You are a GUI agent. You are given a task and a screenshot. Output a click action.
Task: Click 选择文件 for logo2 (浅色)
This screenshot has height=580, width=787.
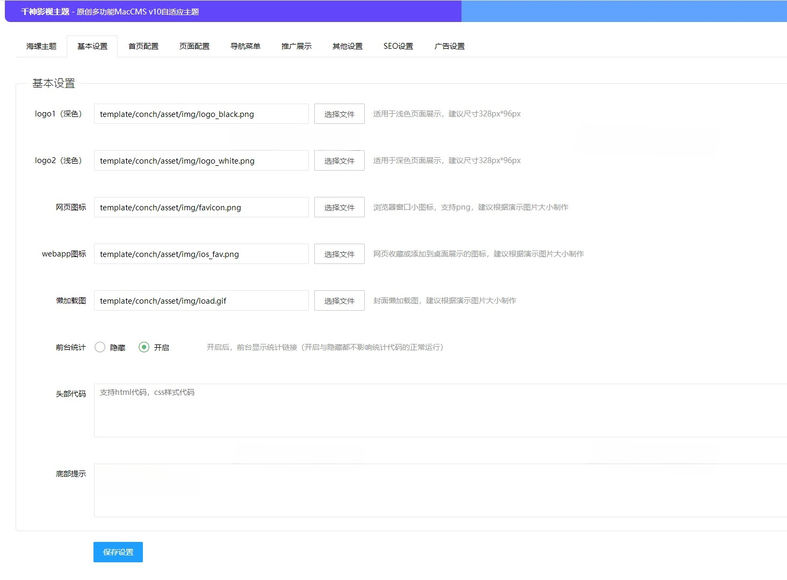point(340,160)
